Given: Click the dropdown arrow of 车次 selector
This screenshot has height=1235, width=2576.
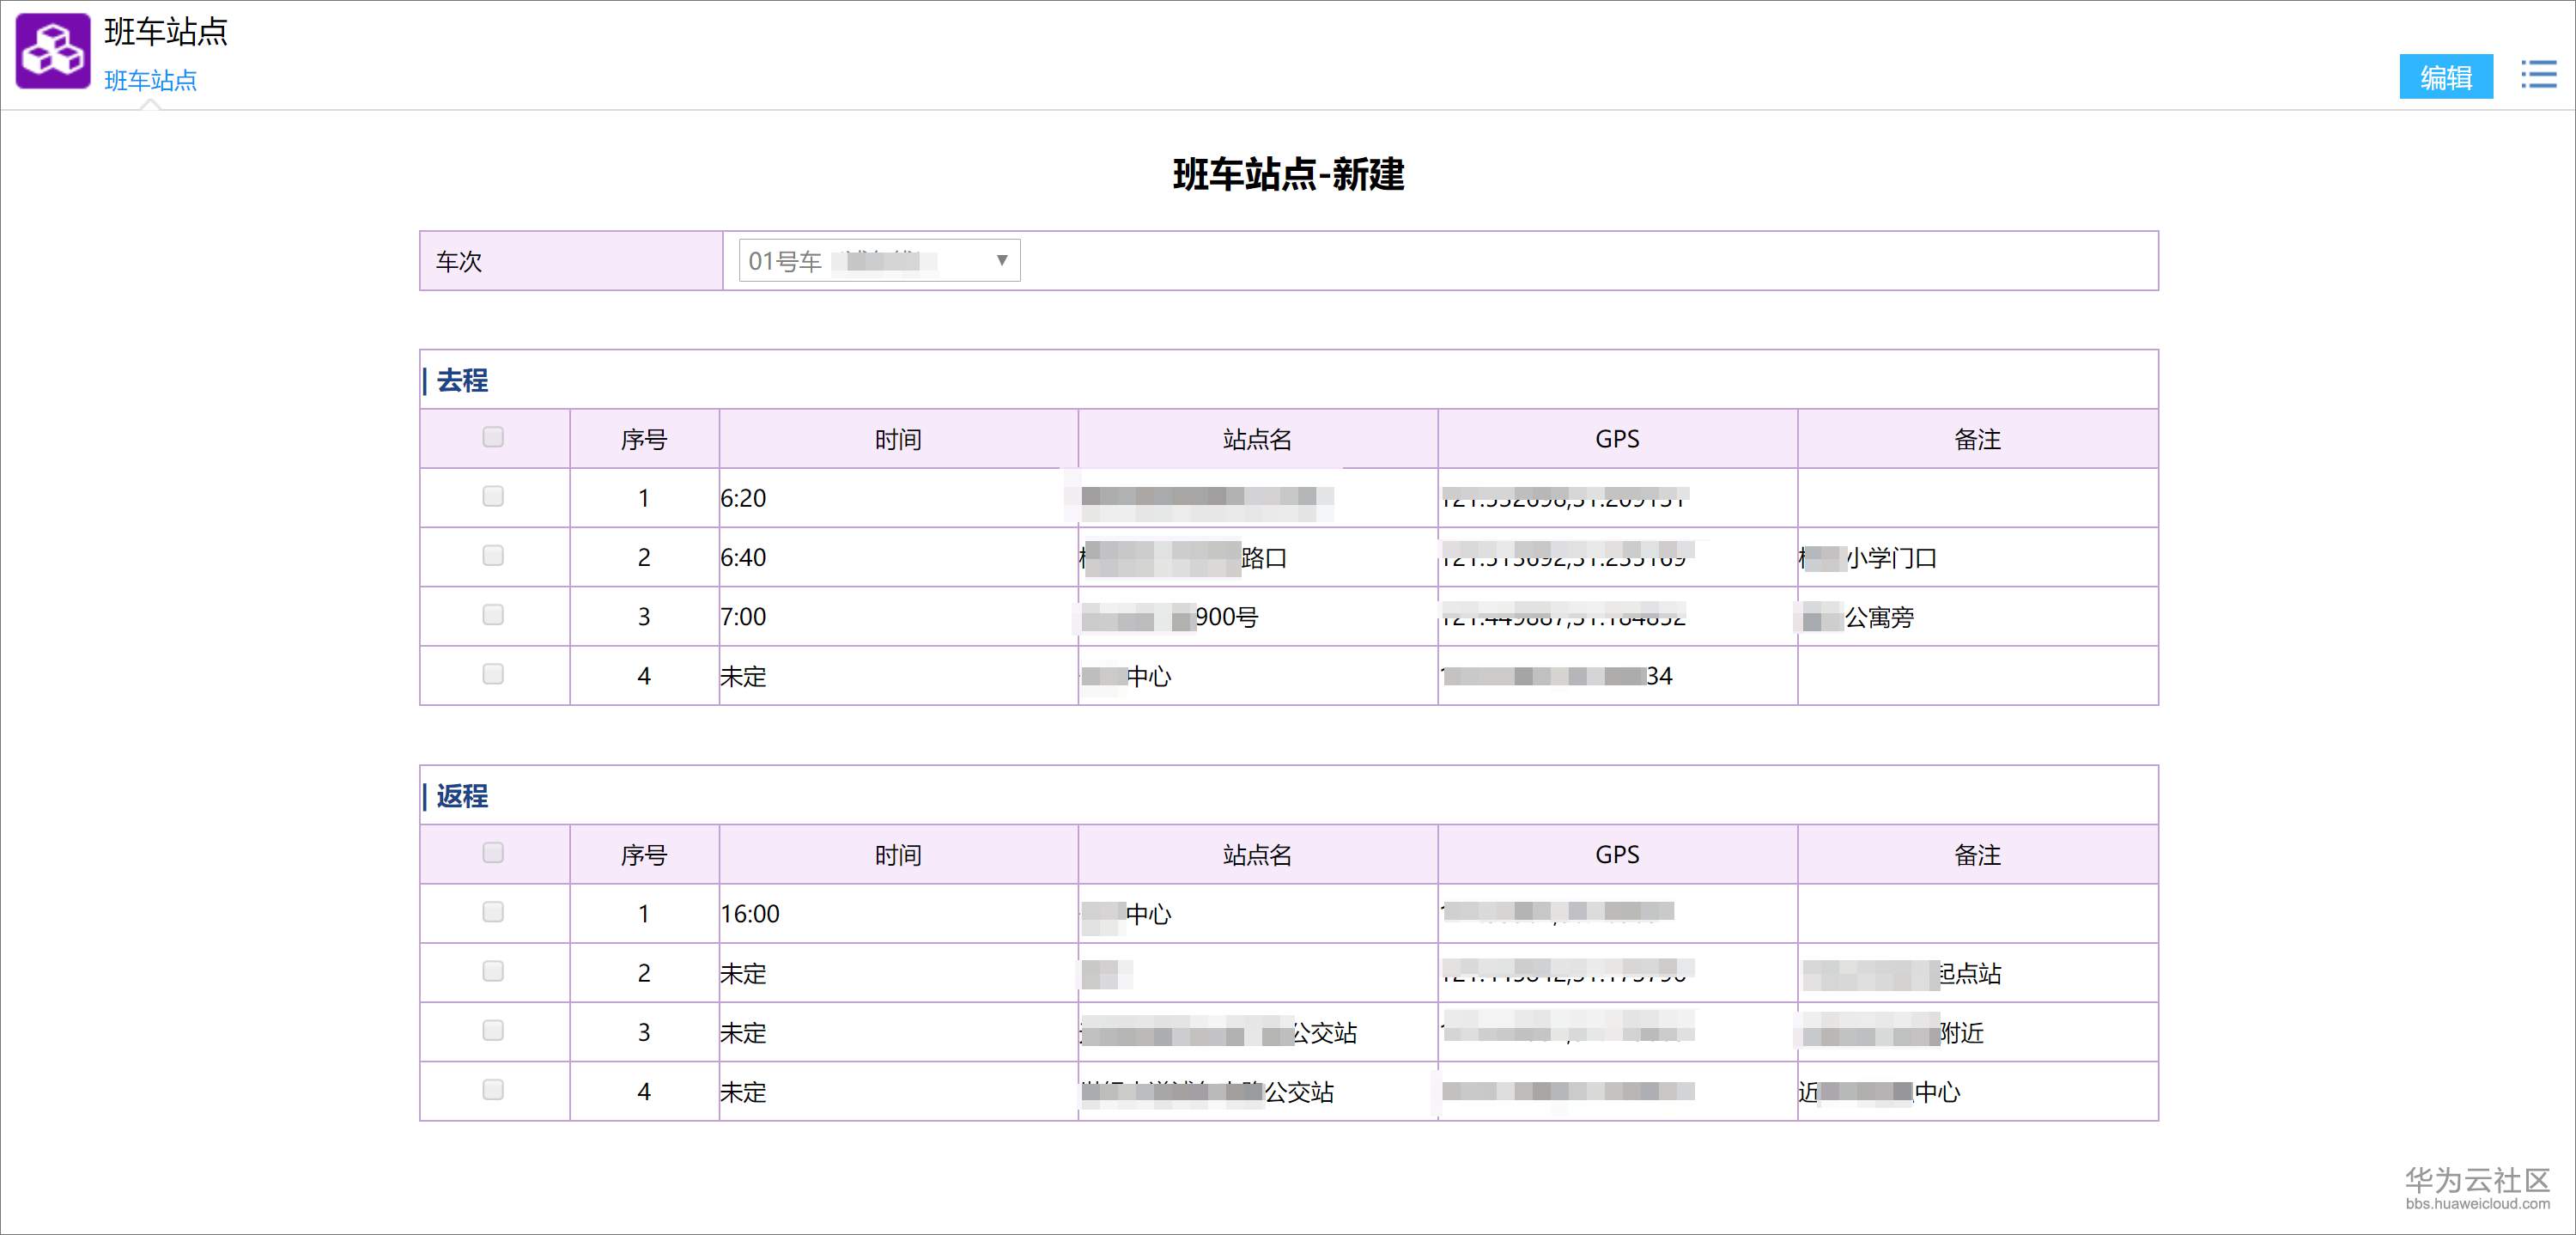Looking at the screenshot, I should 1001,260.
